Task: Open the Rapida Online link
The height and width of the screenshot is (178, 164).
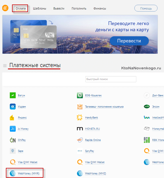Action: (x=93, y=140)
